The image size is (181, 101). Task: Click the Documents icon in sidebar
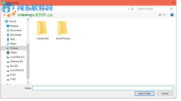point(8,30)
